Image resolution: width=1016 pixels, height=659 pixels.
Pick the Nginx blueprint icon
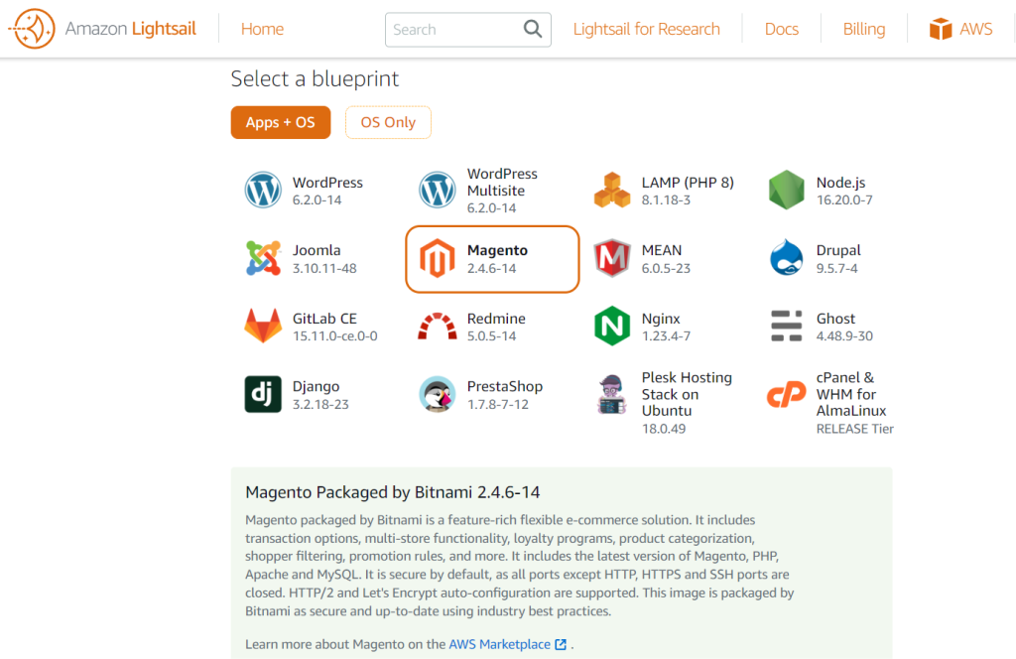[612, 326]
